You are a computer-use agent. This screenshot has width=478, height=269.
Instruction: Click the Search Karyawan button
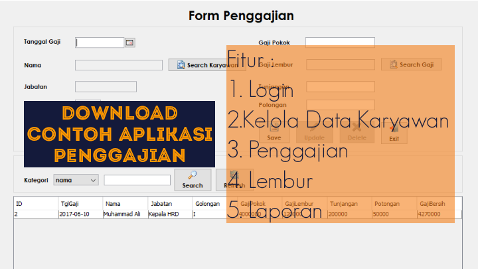pyautogui.click(x=207, y=65)
